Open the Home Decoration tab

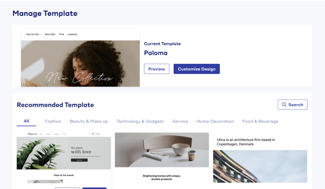215,121
